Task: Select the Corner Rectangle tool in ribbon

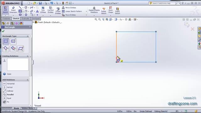Action: tap(20, 11)
